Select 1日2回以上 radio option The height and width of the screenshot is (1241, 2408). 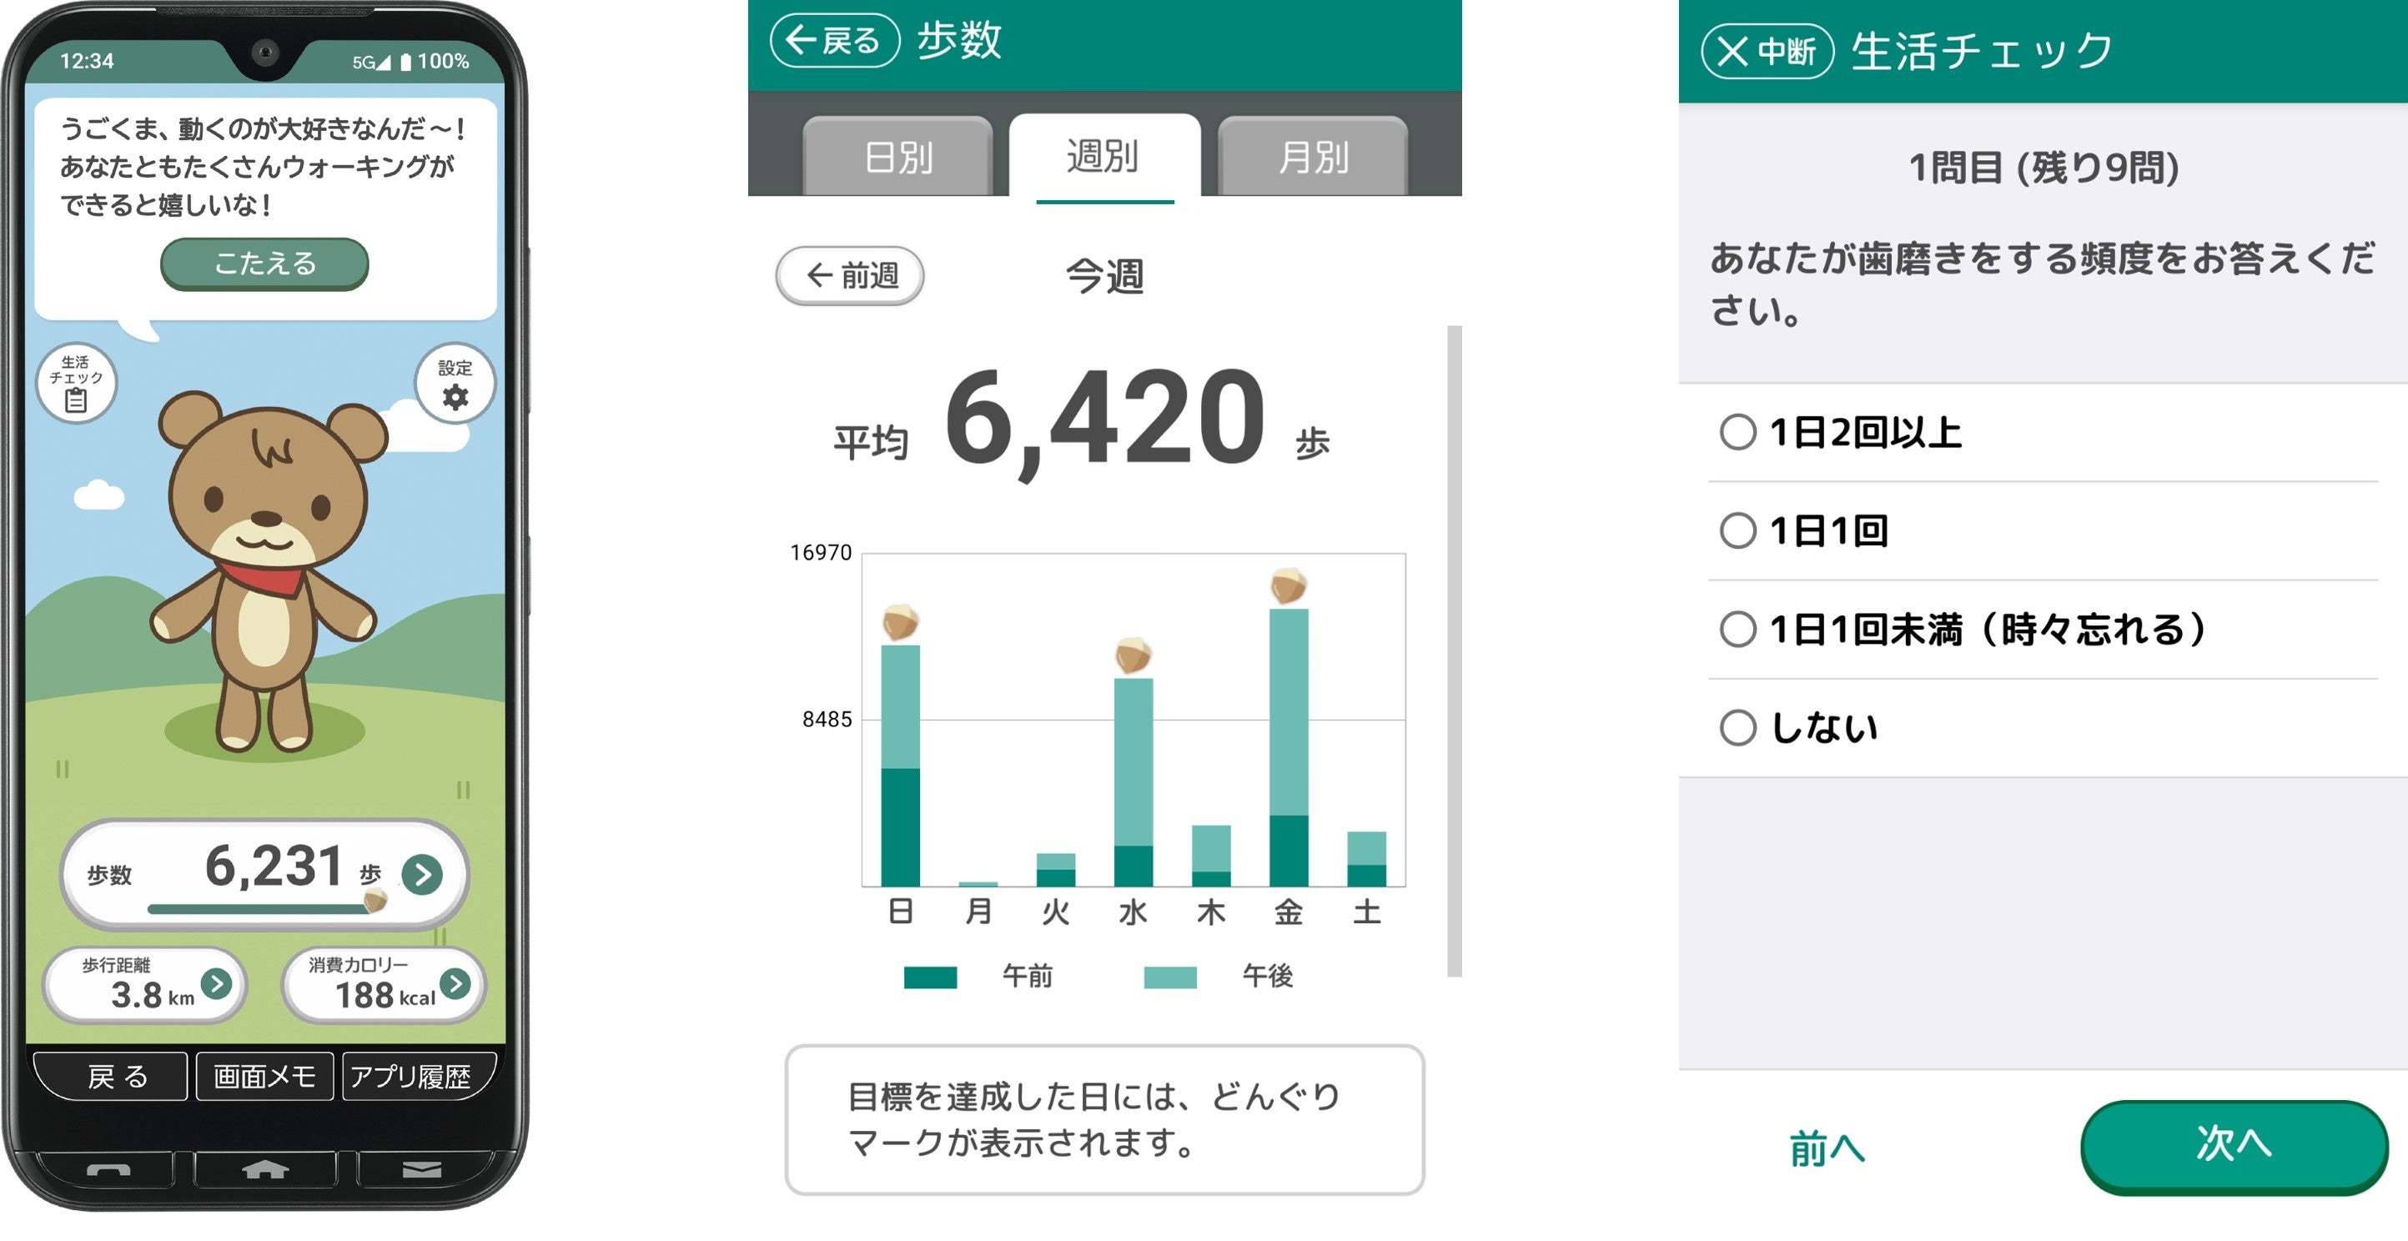pos(1737,433)
